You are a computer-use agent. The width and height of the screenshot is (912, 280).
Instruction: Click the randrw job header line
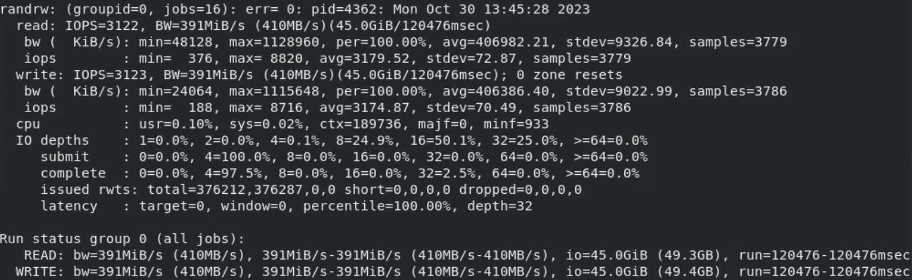click(x=295, y=10)
